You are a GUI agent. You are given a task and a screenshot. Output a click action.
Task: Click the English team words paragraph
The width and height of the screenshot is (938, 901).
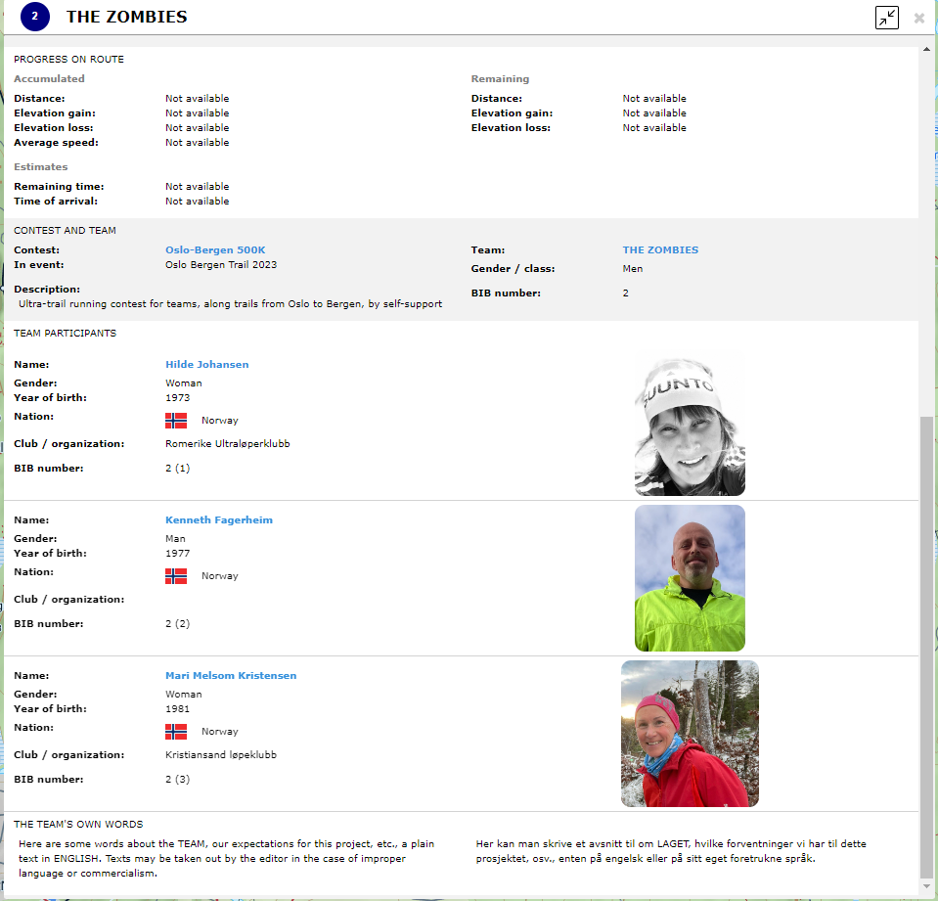point(227,859)
